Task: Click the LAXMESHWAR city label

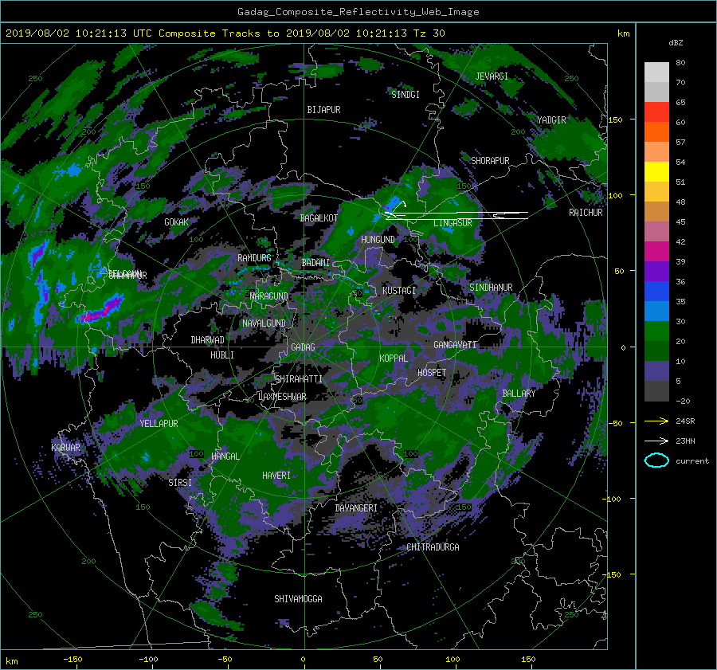Action: tap(282, 397)
